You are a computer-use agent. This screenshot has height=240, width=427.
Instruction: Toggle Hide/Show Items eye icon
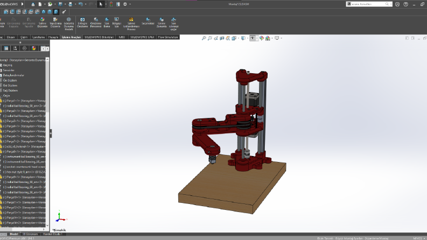click(252, 38)
